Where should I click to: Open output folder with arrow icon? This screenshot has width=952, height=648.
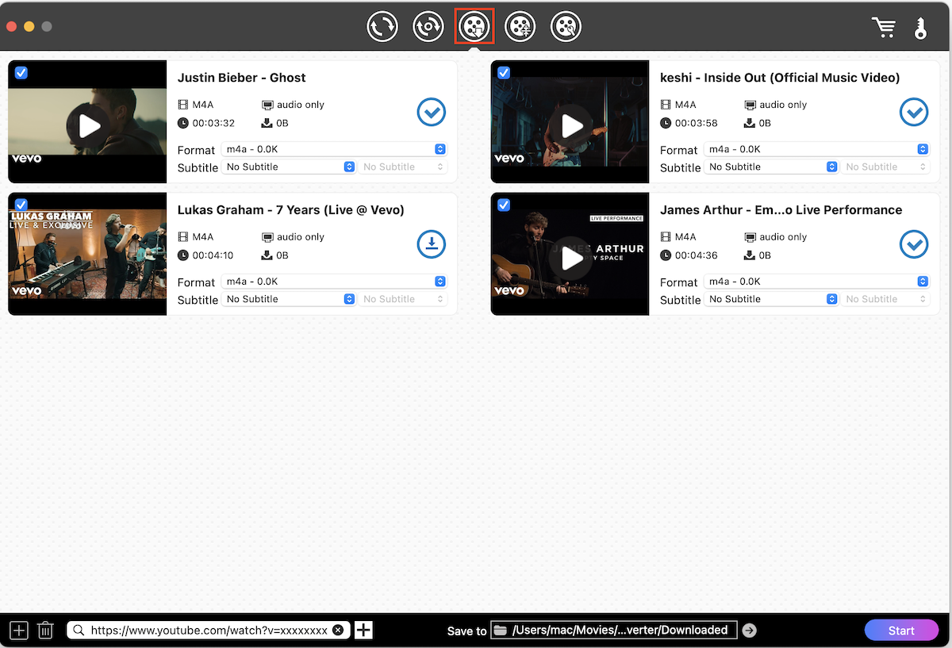(749, 631)
